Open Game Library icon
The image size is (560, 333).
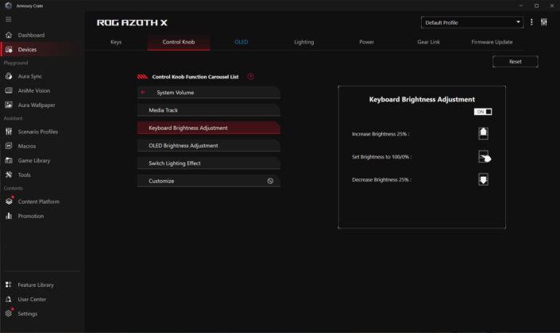click(9, 160)
